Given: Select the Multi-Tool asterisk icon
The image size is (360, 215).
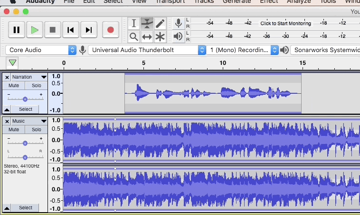Looking at the screenshot, I should 161,36.
